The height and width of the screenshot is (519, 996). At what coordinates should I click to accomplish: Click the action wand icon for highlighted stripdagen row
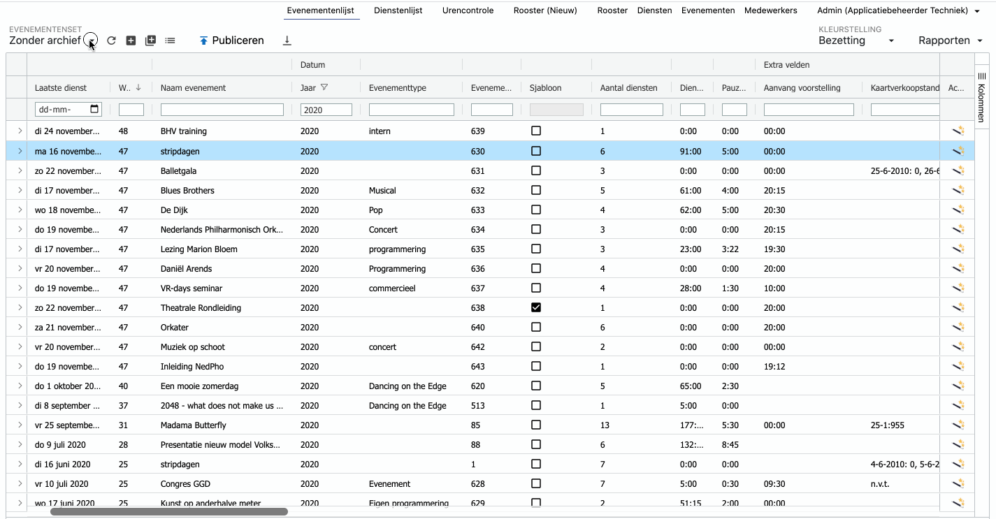click(x=958, y=150)
